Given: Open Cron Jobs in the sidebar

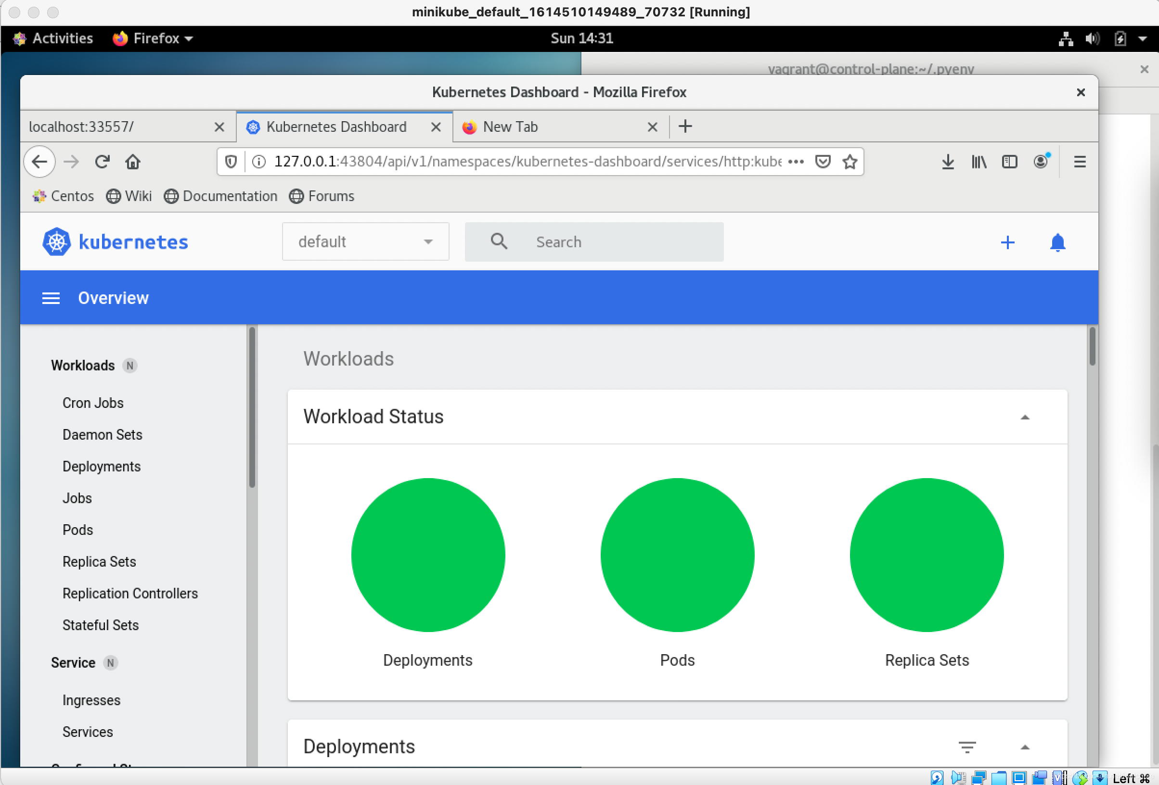Looking at the screenshot, I should point(93,403).
